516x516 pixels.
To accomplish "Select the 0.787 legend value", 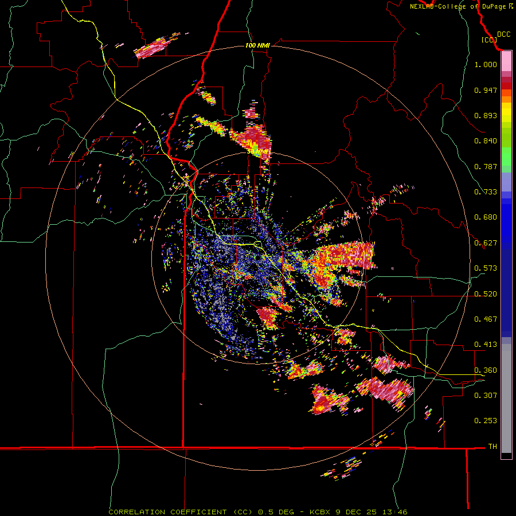I will (486, 166).
